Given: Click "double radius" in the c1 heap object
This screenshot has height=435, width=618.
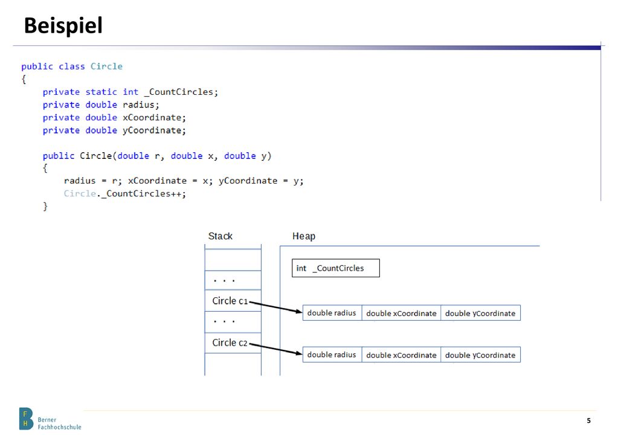Looking at the screenshot, I should (x=332, y=313).
